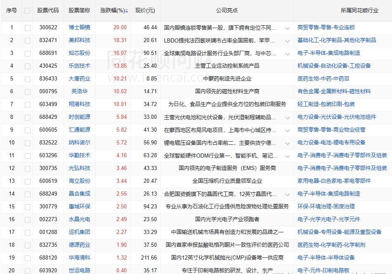Tick checkbox for 430425 乐创技术
392x274 pixels.
28,66
